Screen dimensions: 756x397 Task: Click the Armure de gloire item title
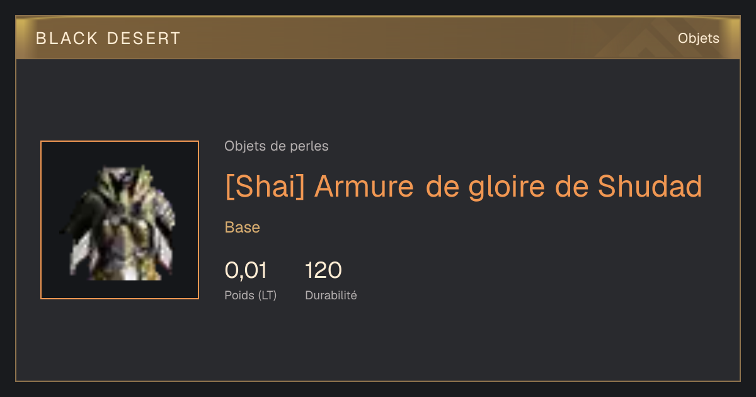coord(463,187)
